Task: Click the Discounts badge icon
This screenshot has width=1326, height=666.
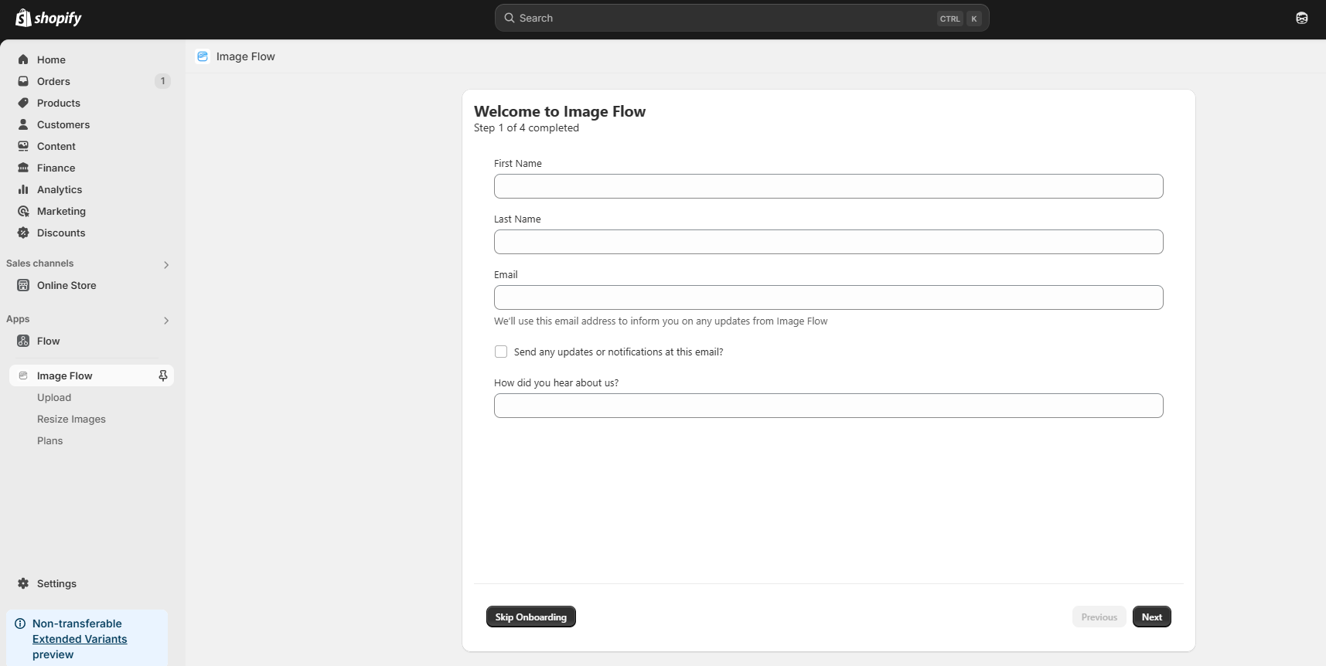Action: pyautogui.click(x=23, y=233)
